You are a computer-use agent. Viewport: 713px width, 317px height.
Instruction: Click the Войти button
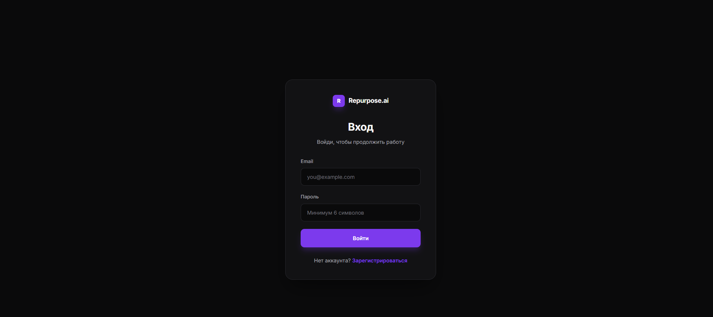pyautogui.click(x=361, y=238)
